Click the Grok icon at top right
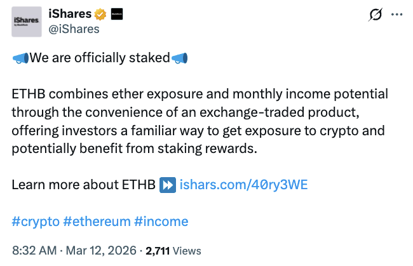The width and height of the screenshot is (413, 266). point(374,14)
